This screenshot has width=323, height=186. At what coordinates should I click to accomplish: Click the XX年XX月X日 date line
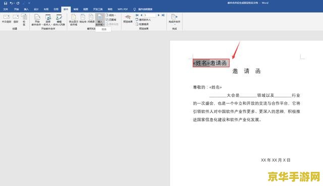point(276,160)
